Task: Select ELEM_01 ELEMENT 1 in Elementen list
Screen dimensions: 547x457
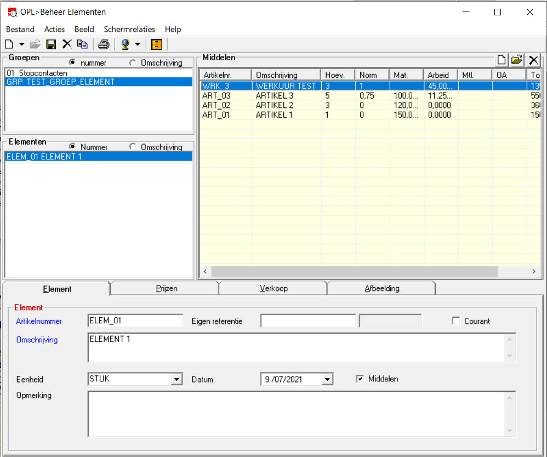Action: click(98, 157)
